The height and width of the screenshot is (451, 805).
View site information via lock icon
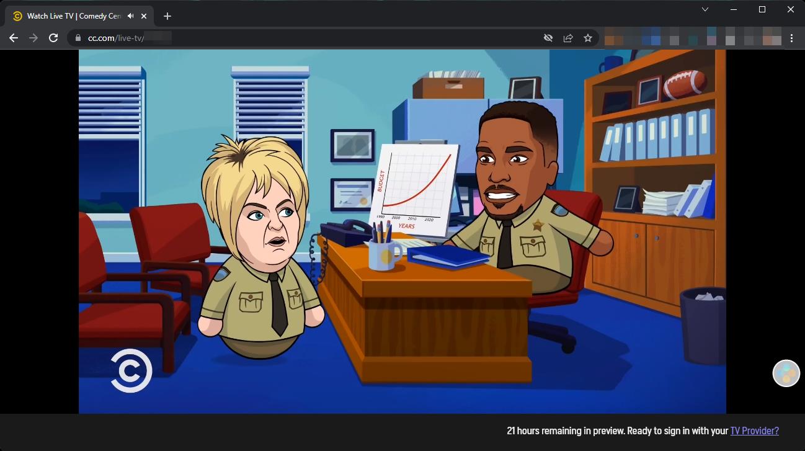click(x=78, y=38)
